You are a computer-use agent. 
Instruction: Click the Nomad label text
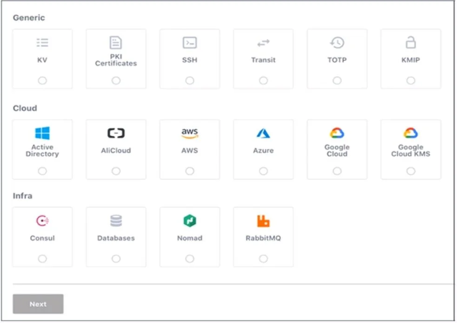pyautogui.click(x=190, y=238)
